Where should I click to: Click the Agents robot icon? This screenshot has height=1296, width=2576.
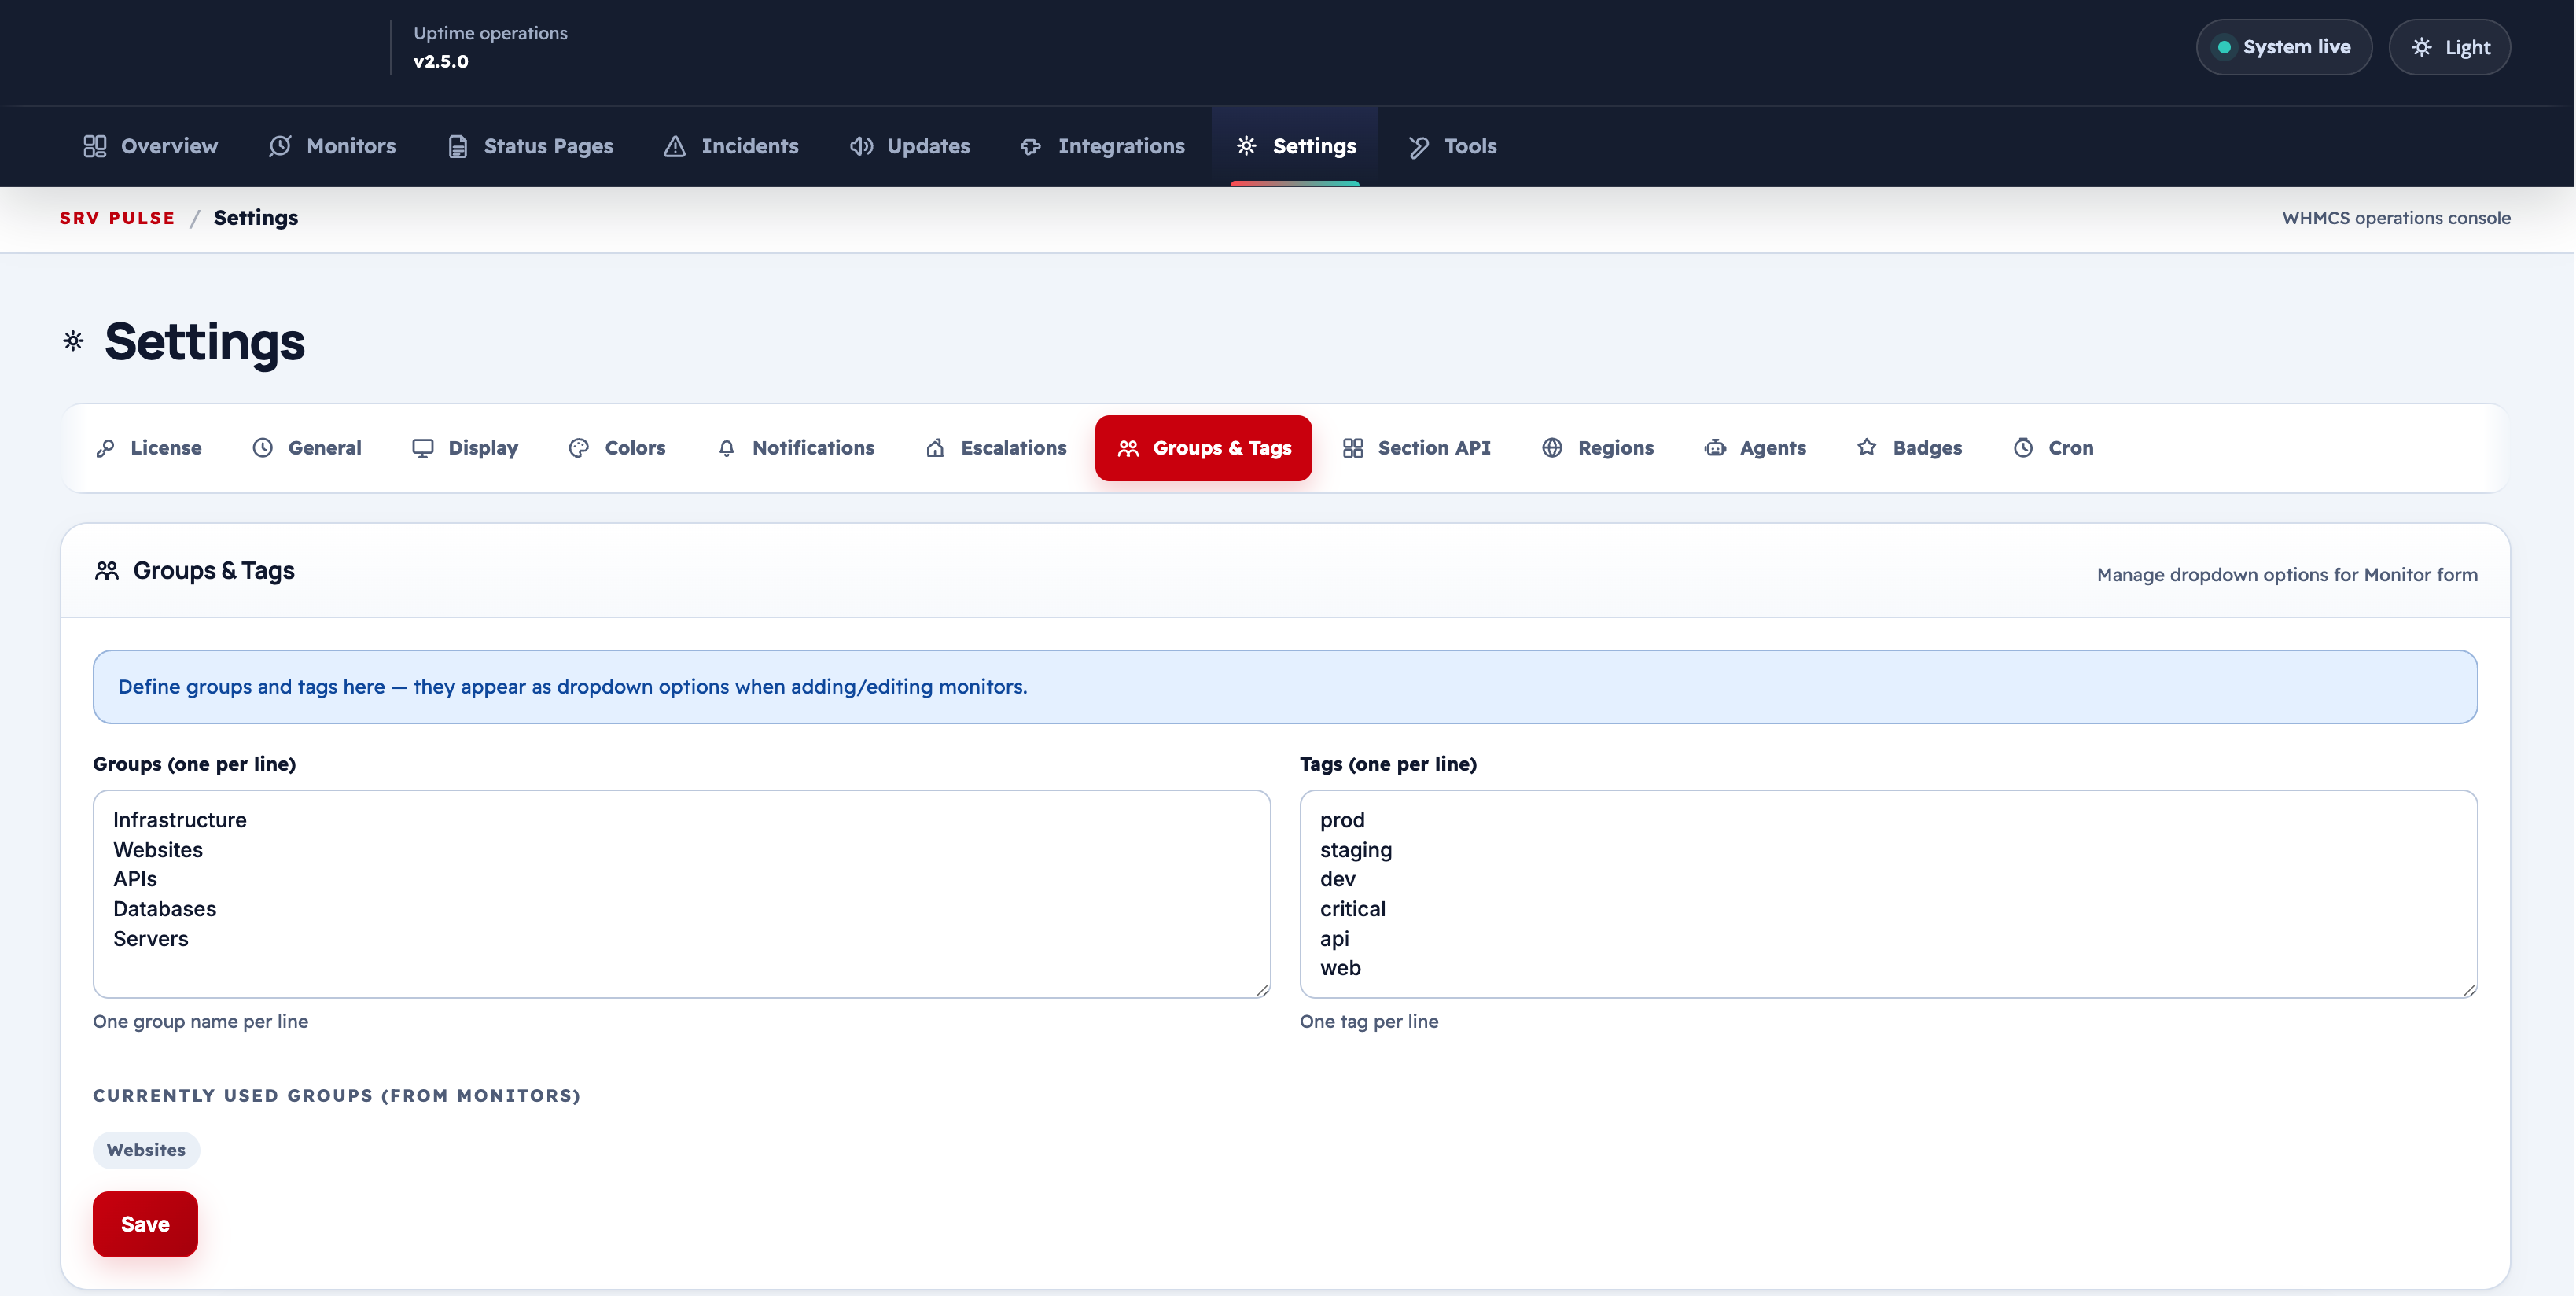point(1715,448)
